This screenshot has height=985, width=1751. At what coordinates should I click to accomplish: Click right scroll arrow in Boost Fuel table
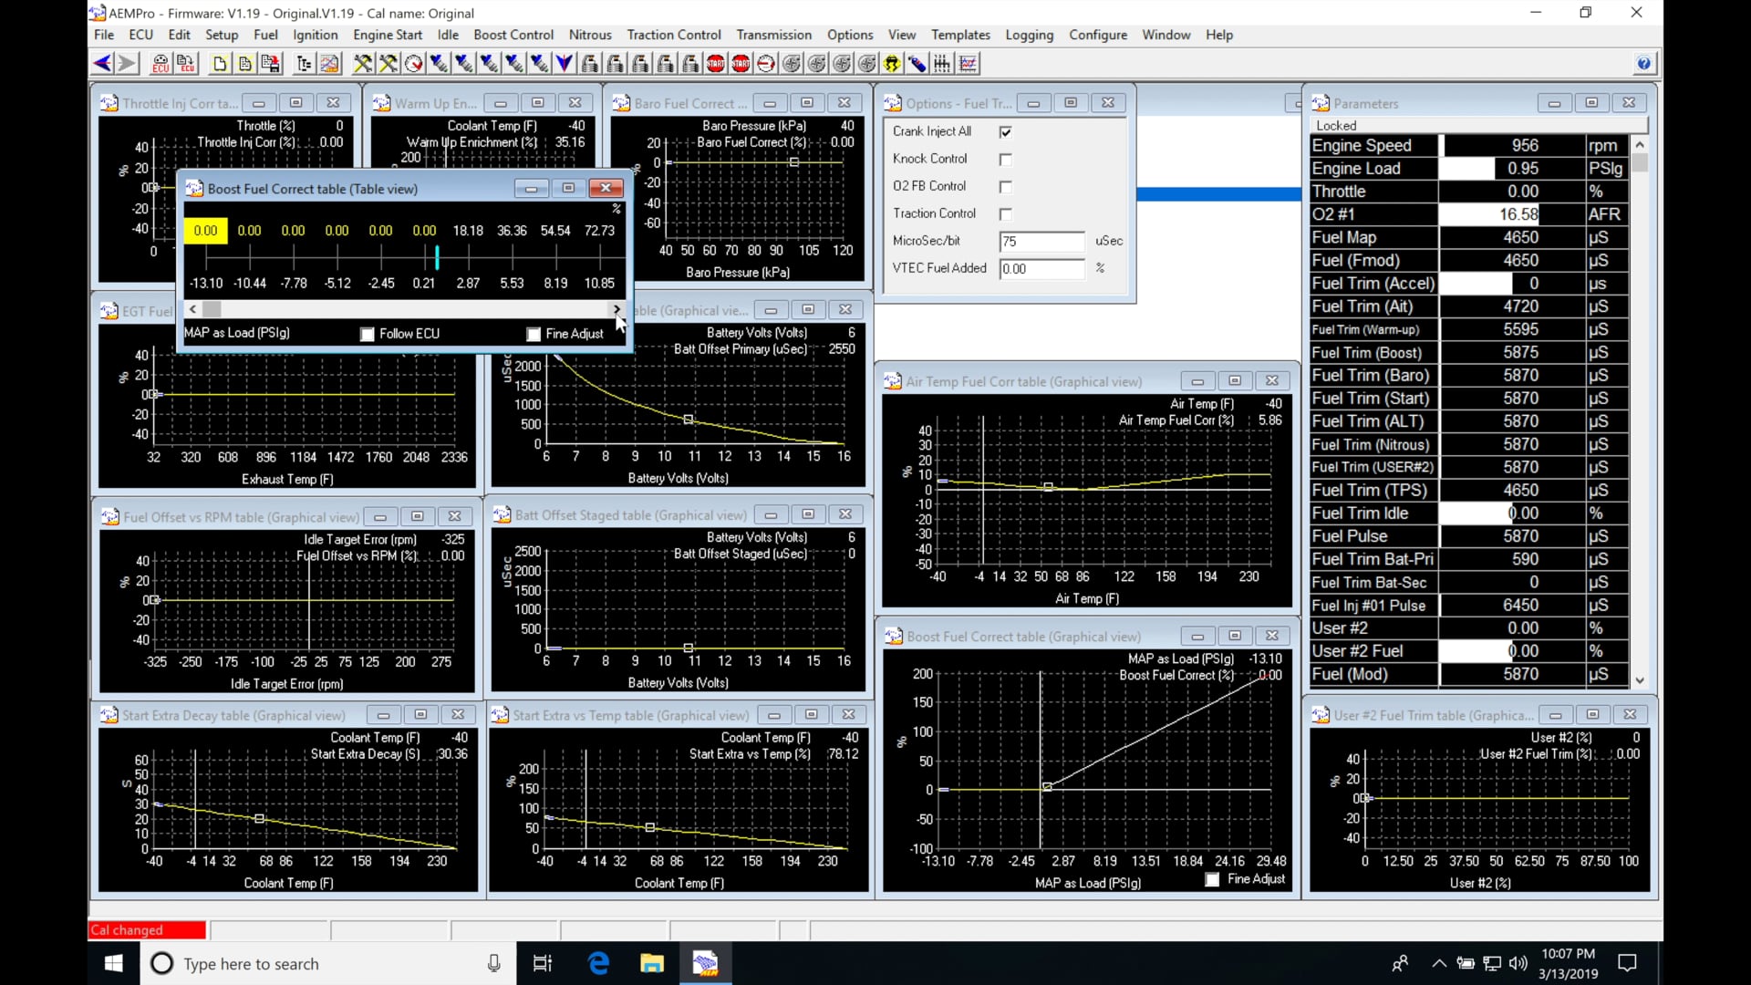click(x=617, y=309)
